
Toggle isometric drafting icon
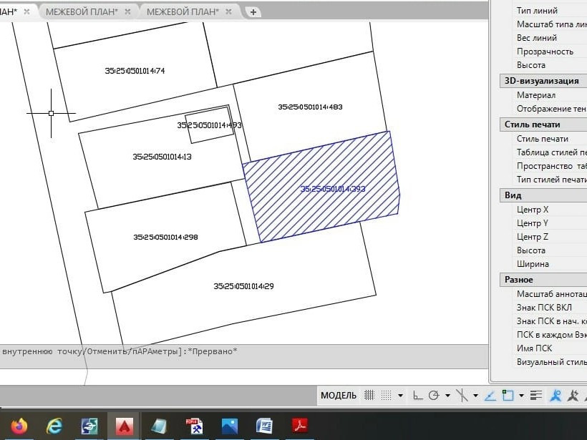tap(462, 395)
